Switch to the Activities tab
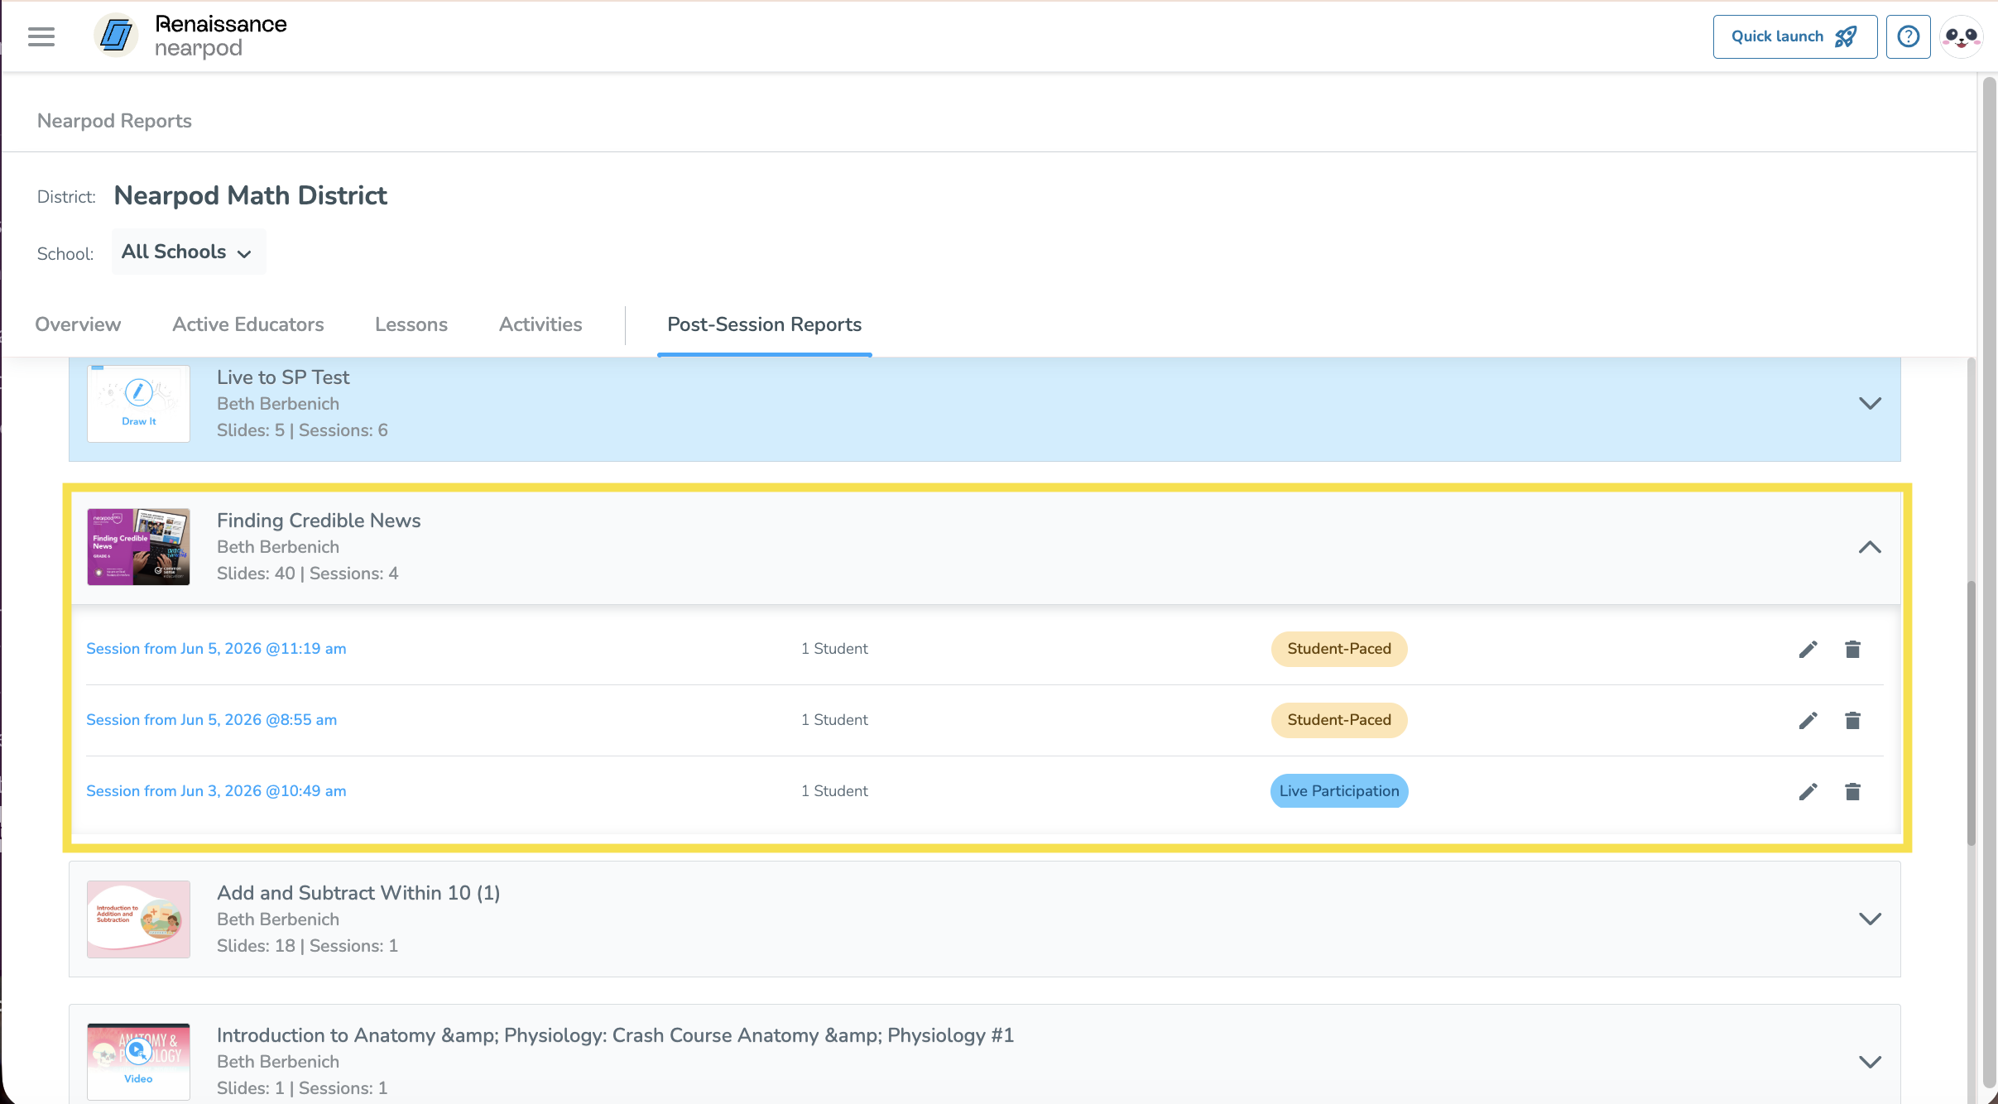This screenshot has height=1104, width=1998. click(x=540, y=324)
